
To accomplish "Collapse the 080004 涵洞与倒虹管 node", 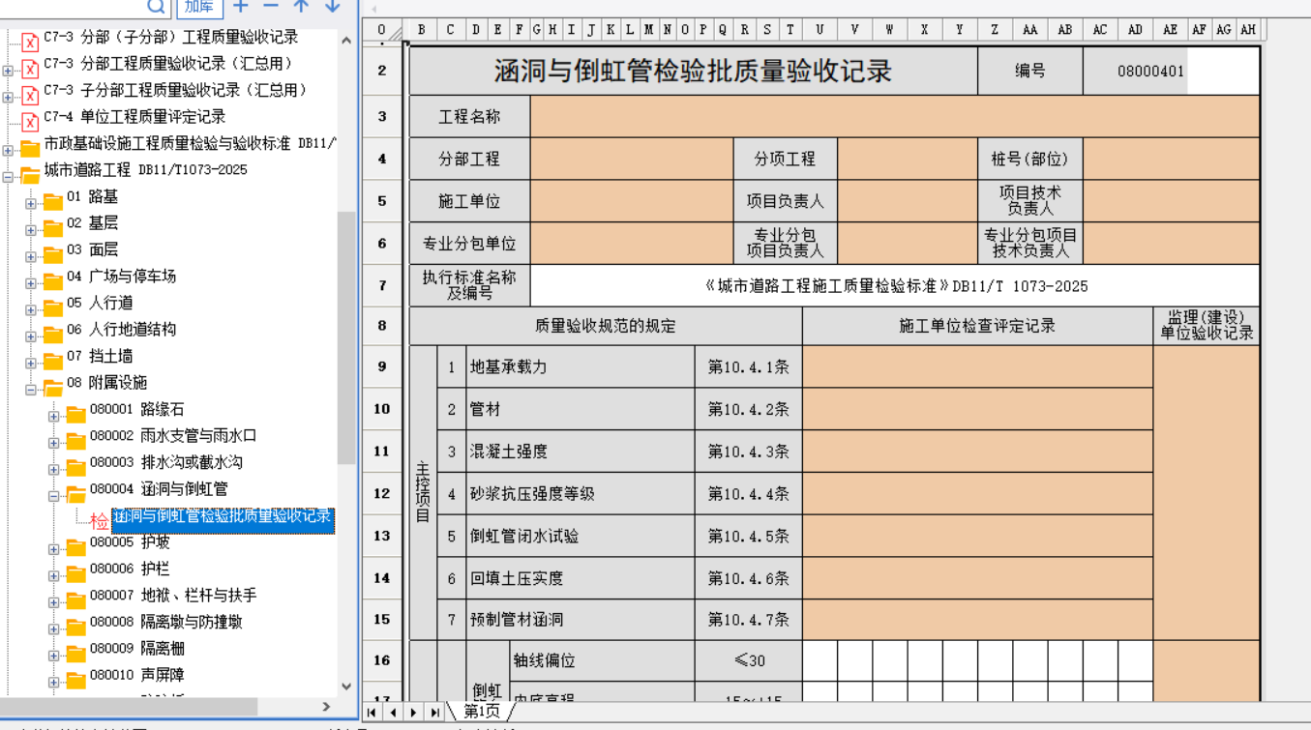I will pyautogui.click(x=54, y=495).
